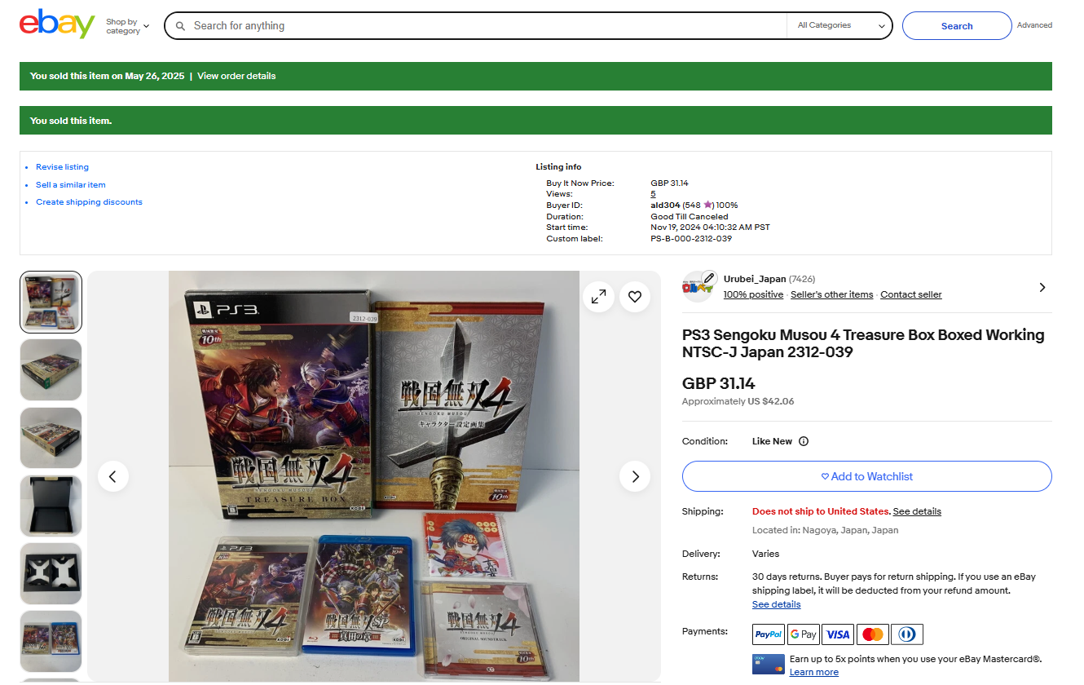Select the sixth thumbnail of game cases
1084x685 pixels.
click(x=51, y=641)
